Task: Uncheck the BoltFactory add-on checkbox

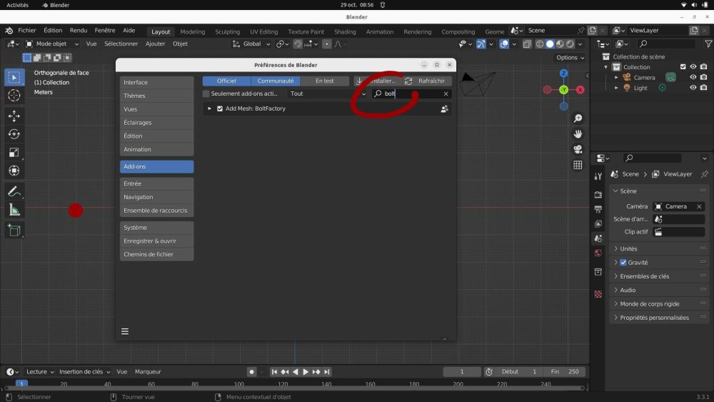Action: point(220,109)
